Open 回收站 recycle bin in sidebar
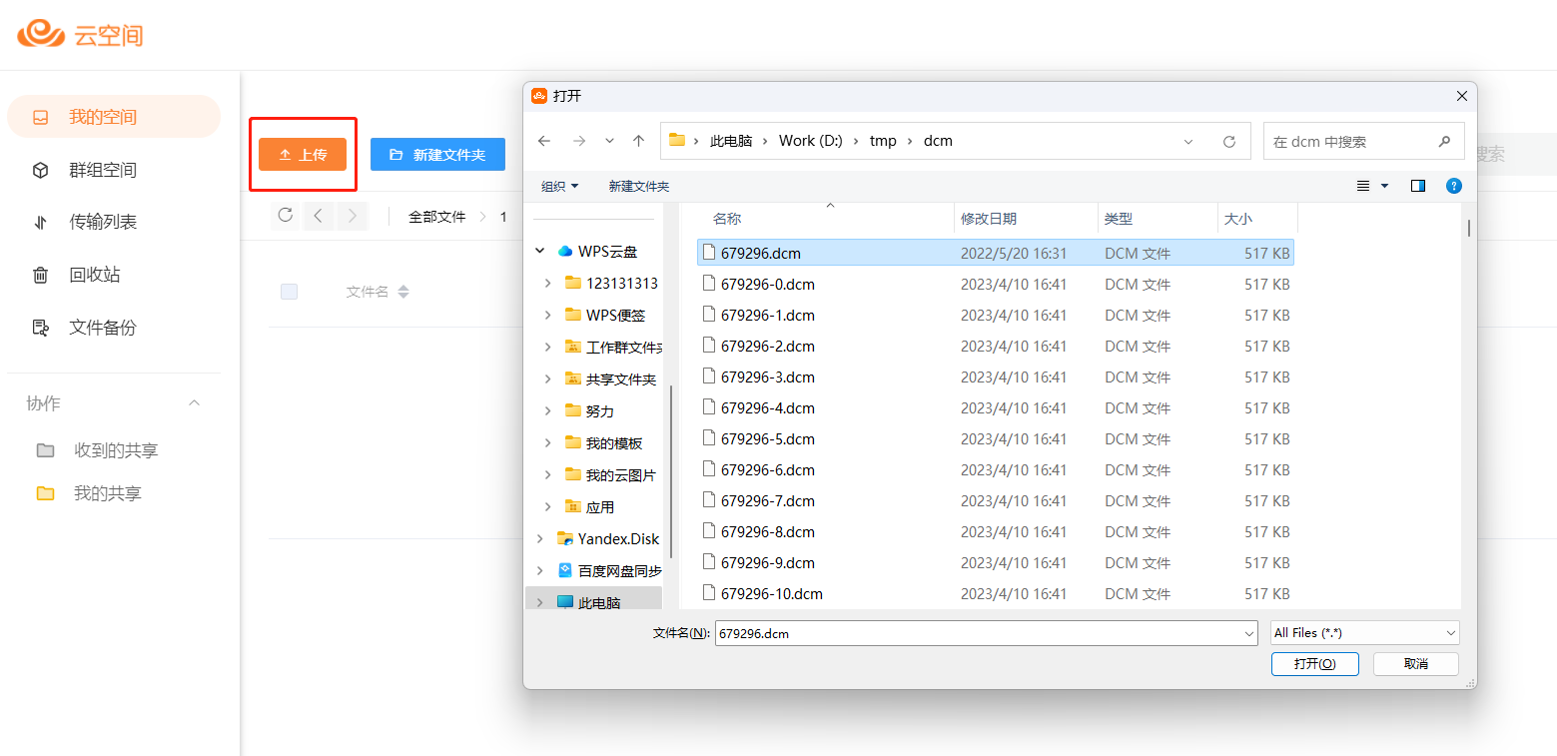The width and height of the screenshot is (1557, 756). click(x=94, y=275)
